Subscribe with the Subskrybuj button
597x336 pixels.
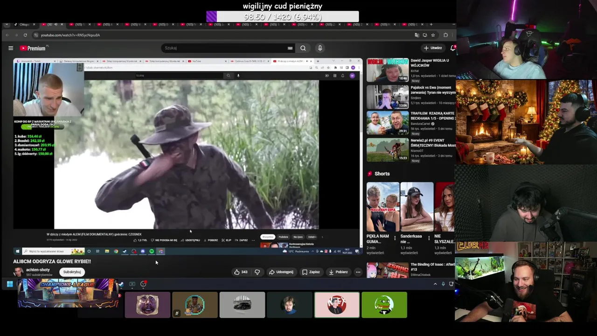click(72, 272)
